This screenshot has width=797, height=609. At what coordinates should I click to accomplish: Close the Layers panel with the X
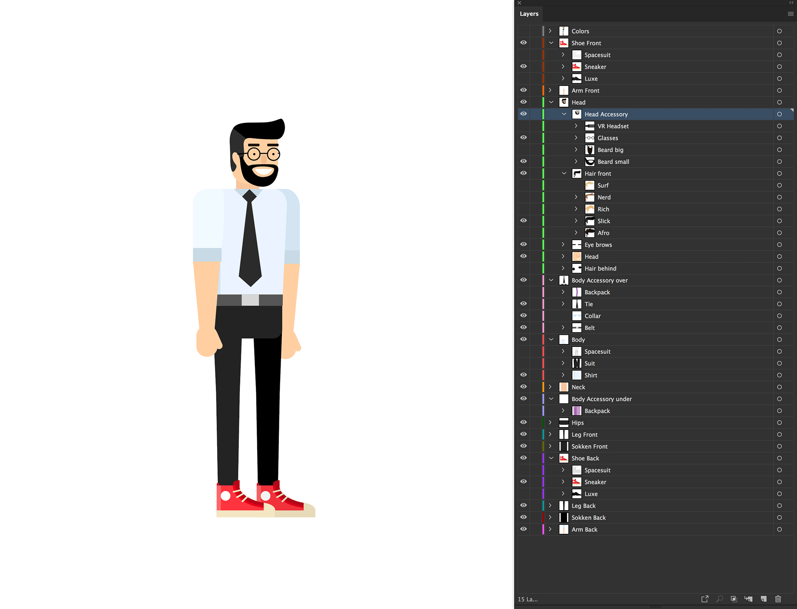pos(519,3)
